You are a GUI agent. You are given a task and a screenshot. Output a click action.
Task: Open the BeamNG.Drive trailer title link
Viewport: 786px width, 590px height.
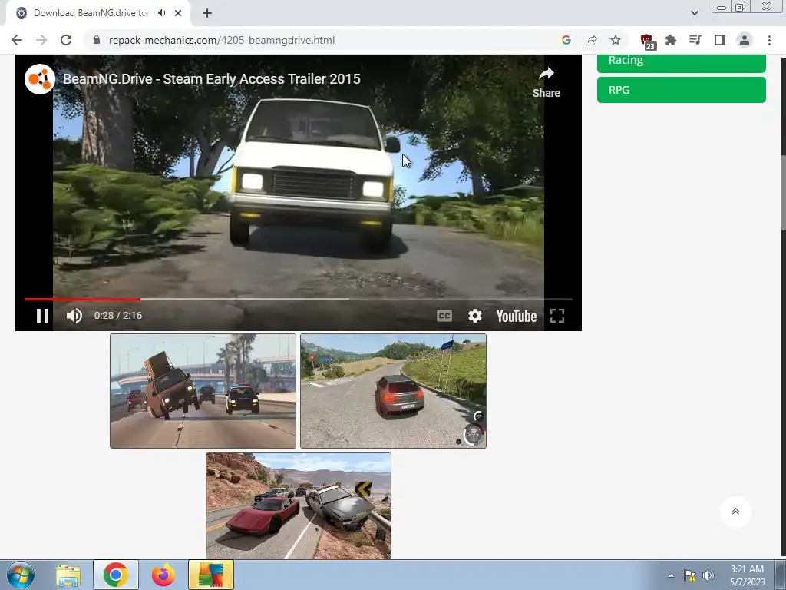click(212, 79)
